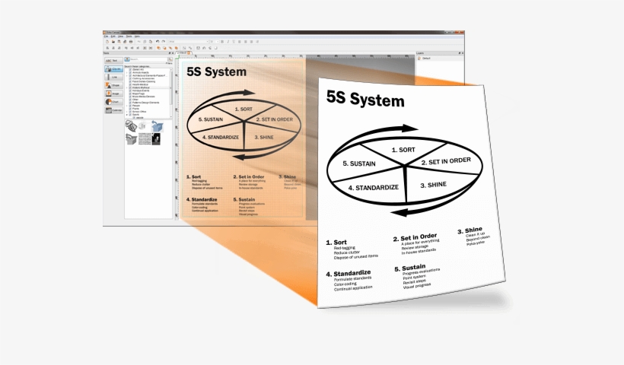
Task: Select the Image tool button
Action: click(114, 94)
